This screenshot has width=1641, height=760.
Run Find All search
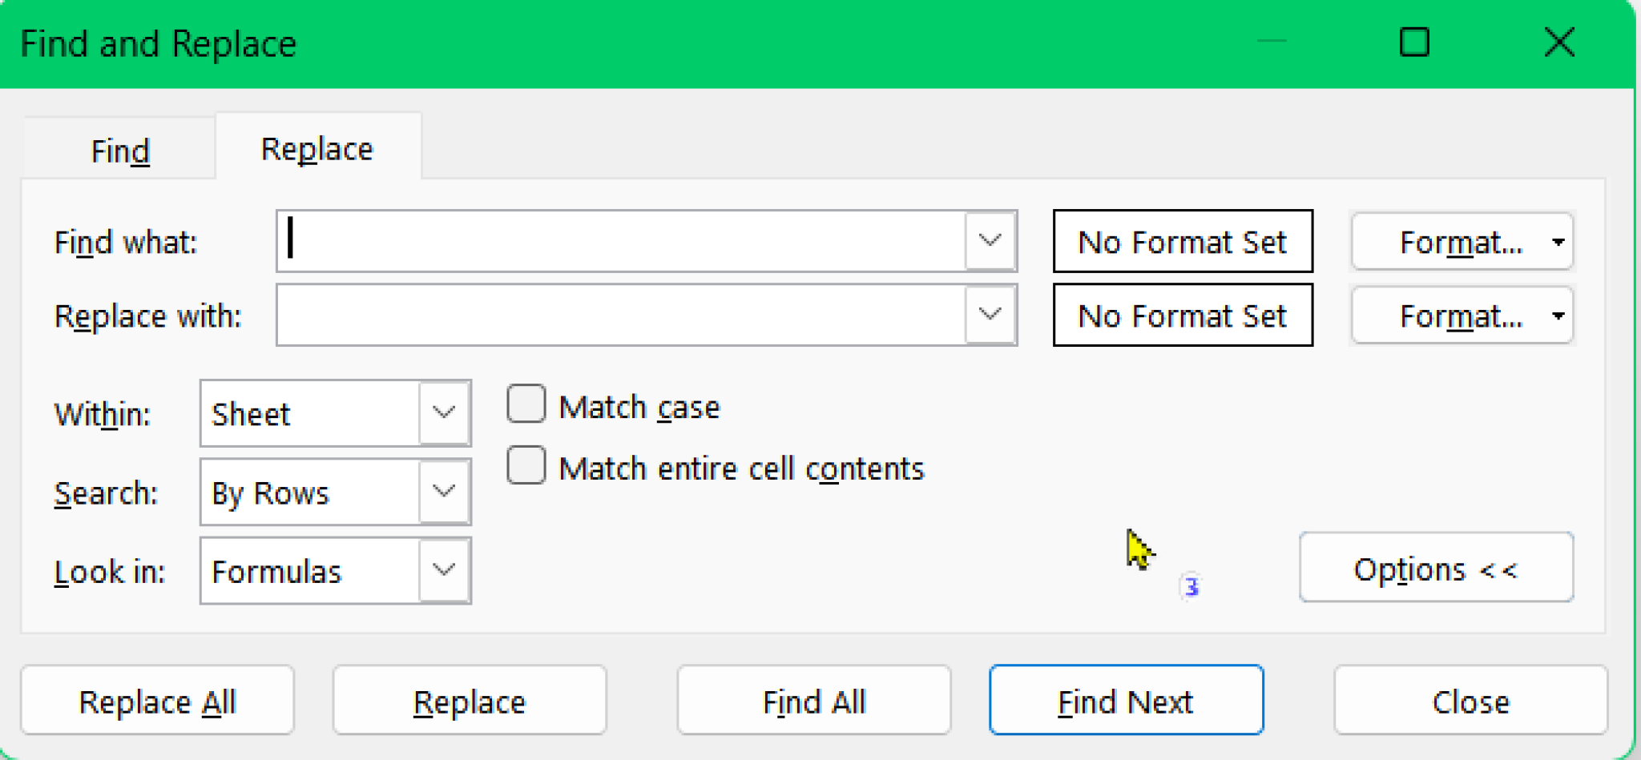[x=812, y=700]
